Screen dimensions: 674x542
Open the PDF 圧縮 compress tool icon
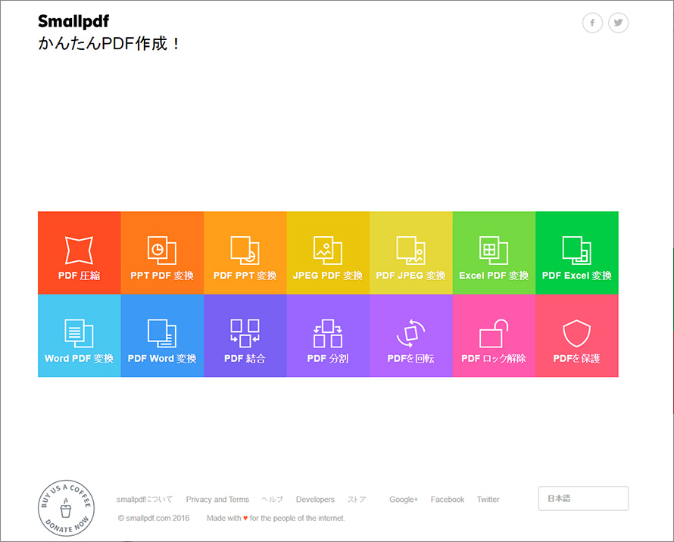pos(79,250)
